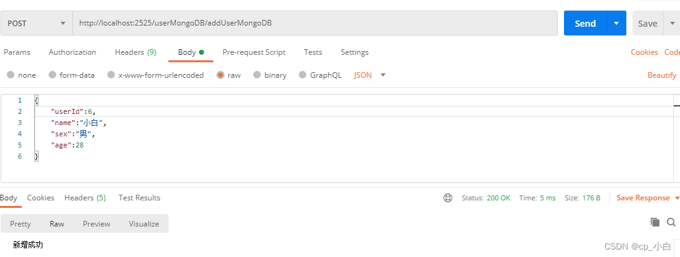This screenshot has width=680, height=257.
Task: Open the Params tab
Action: click(x=17, y=52)
